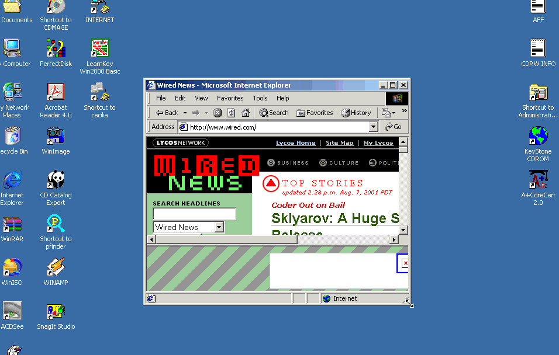Image resolution: width=559 pixels, height=355 pixels.
Task: Select the WinRAR desktop icon
Action: click(x=12, y=228)
